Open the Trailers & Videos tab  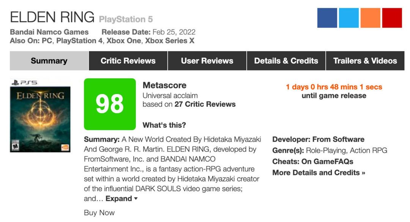365,61
